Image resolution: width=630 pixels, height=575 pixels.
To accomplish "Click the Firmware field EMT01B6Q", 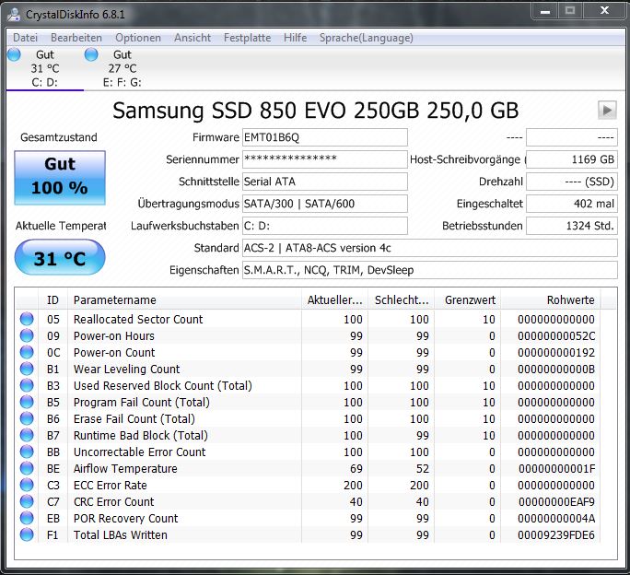I will (324, 137).
